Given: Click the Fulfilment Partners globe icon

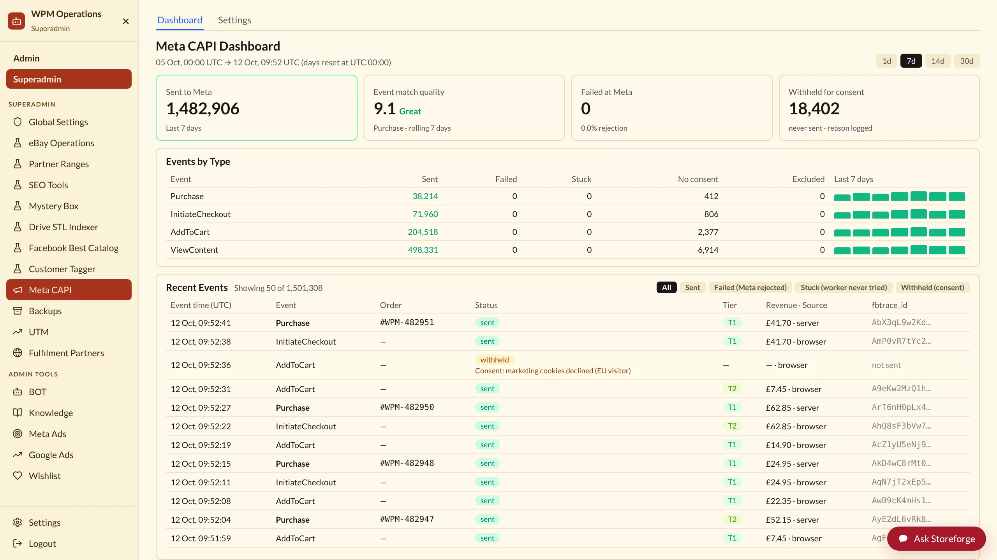Looking at the screenshot, I should tap(18, 353).
